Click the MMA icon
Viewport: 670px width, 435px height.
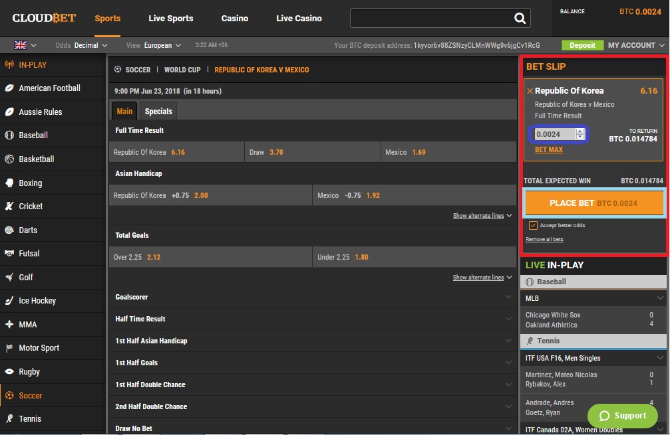click(x=9, y=325)
